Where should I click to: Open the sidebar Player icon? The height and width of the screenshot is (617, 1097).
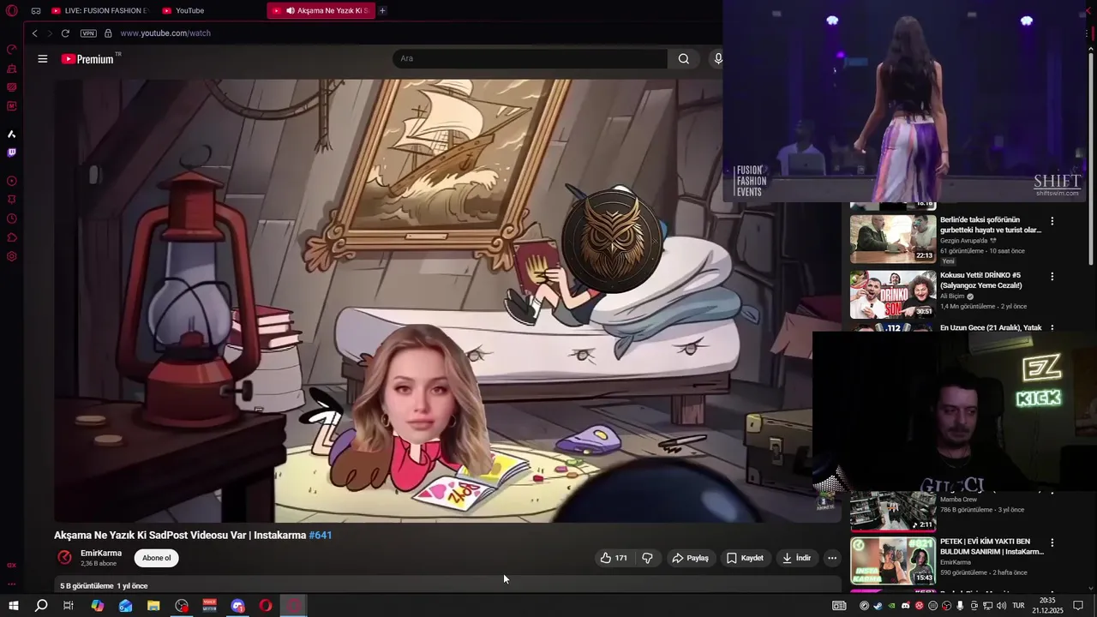tap(12, 181)
